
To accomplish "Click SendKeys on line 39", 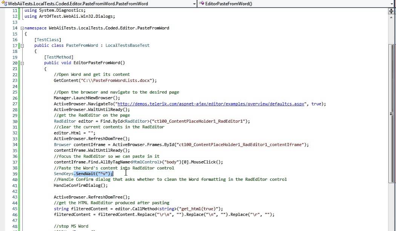I will [x=64, y=174].
